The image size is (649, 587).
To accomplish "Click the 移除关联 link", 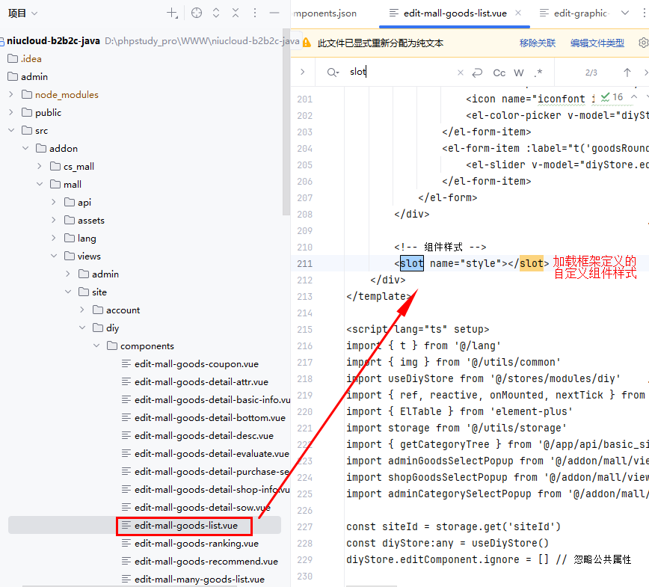I will pyautogui.click(x=537, y=43).
